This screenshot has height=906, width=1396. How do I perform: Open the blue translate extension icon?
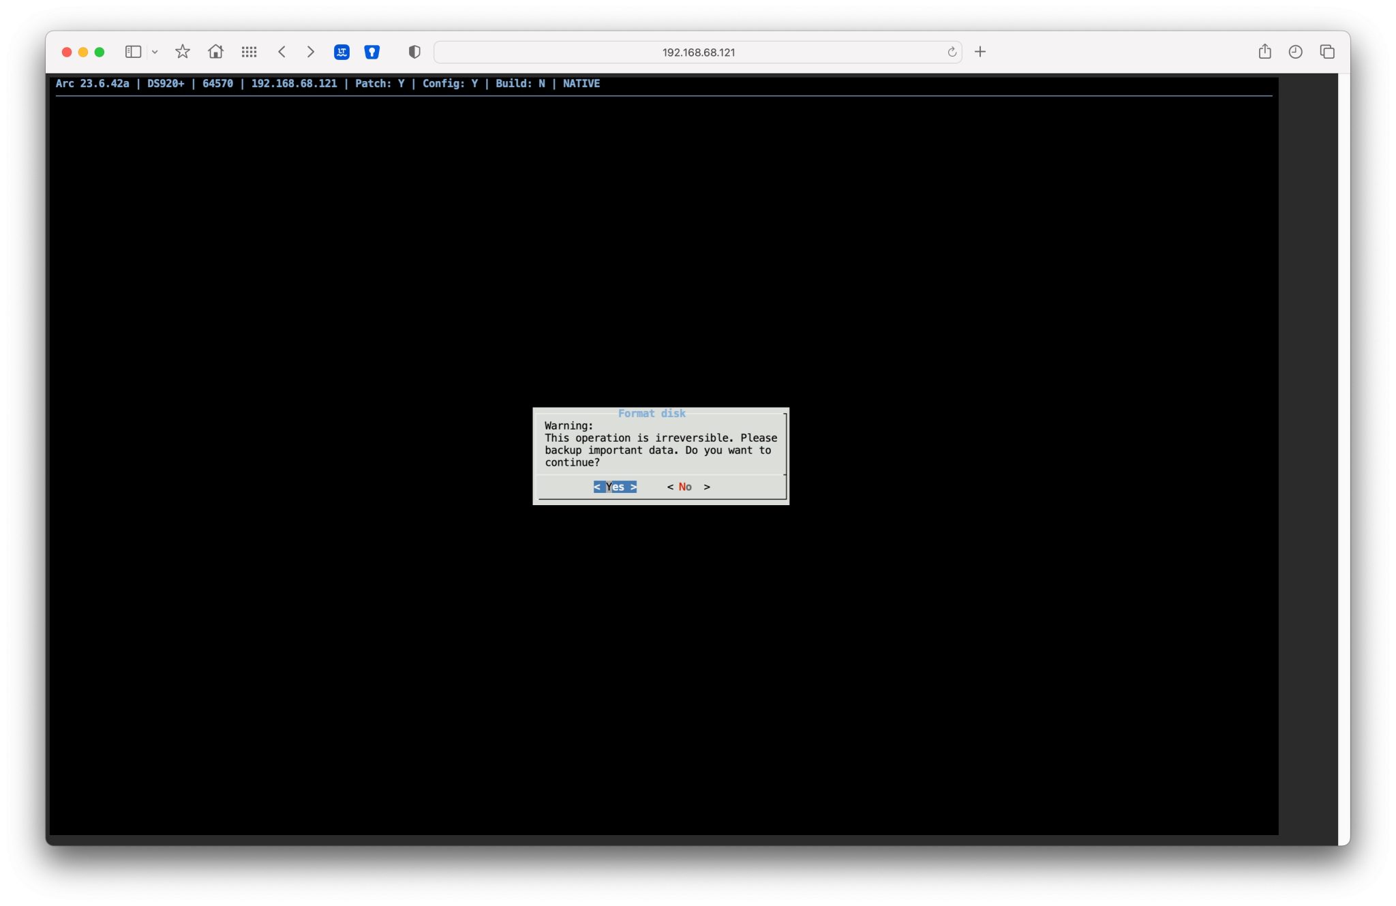(342, 52)
